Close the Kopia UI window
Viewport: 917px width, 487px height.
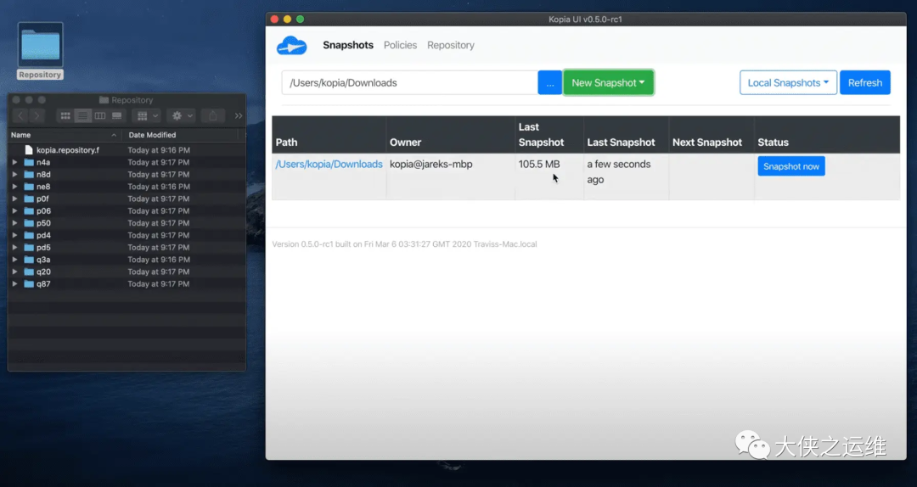coord(274,20)
